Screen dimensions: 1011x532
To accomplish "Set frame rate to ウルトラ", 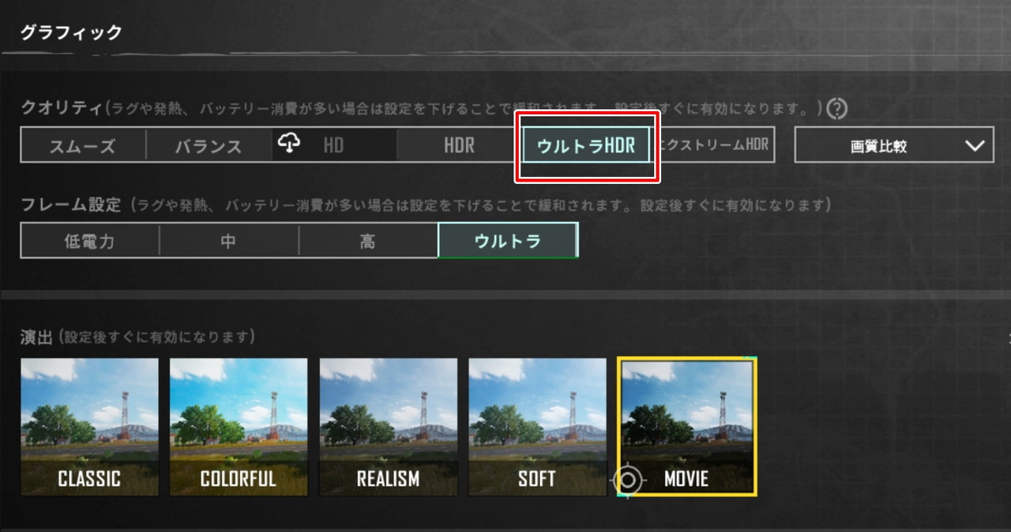I will coord(508,241).
